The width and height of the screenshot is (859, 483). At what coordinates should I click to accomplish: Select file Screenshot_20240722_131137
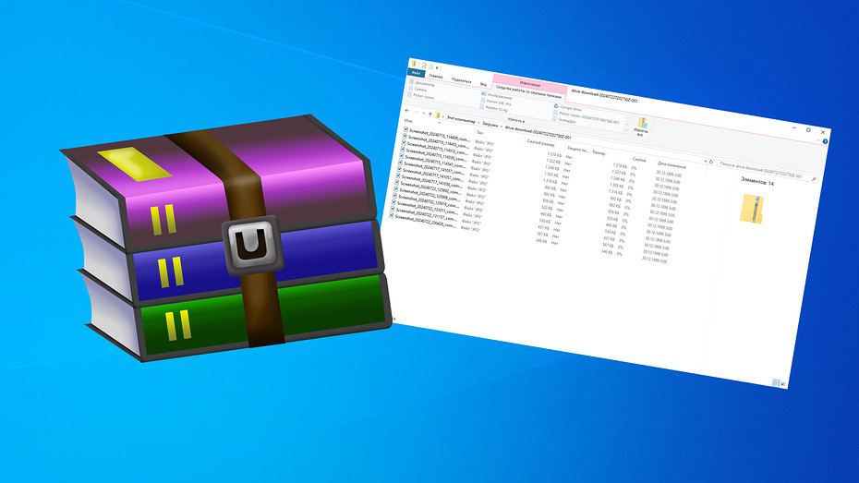[x=426, y=216]
